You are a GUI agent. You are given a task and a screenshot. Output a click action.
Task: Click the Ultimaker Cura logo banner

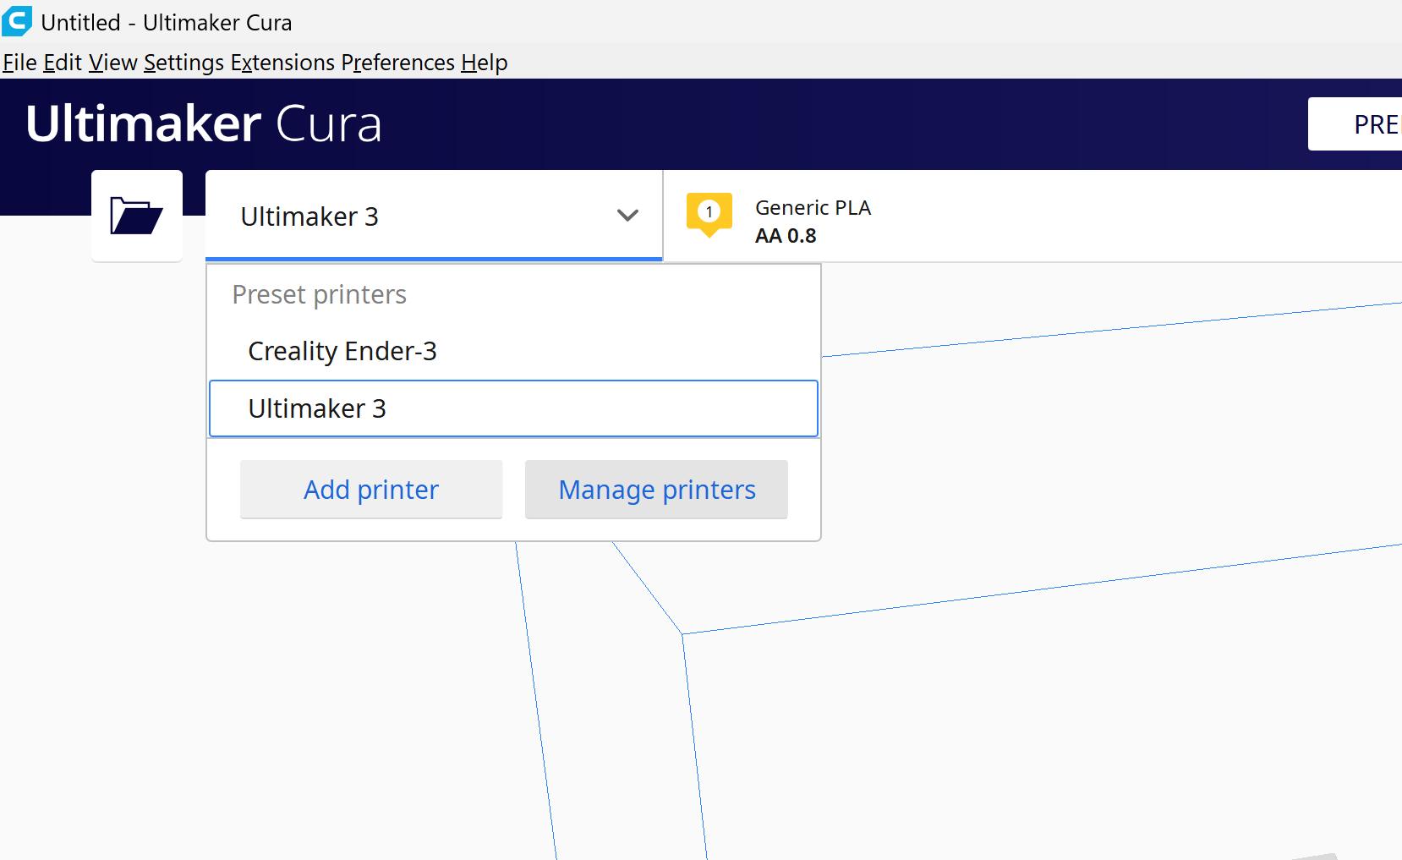coord(204,124)
